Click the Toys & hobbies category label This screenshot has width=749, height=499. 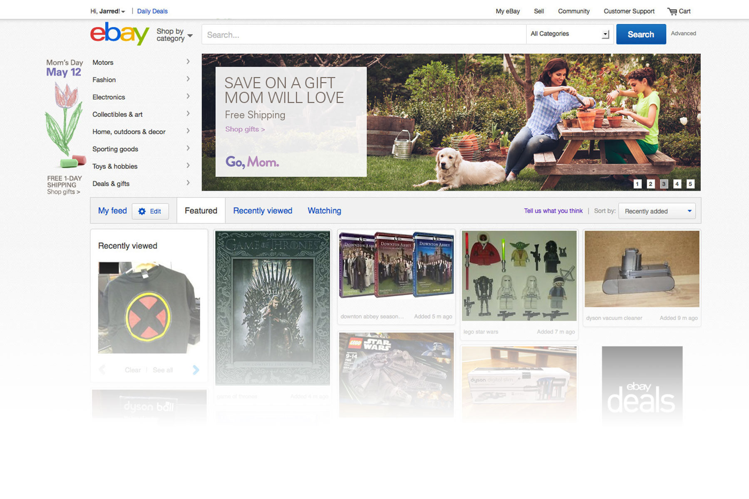pyautogui.click(x=115, y=166)
